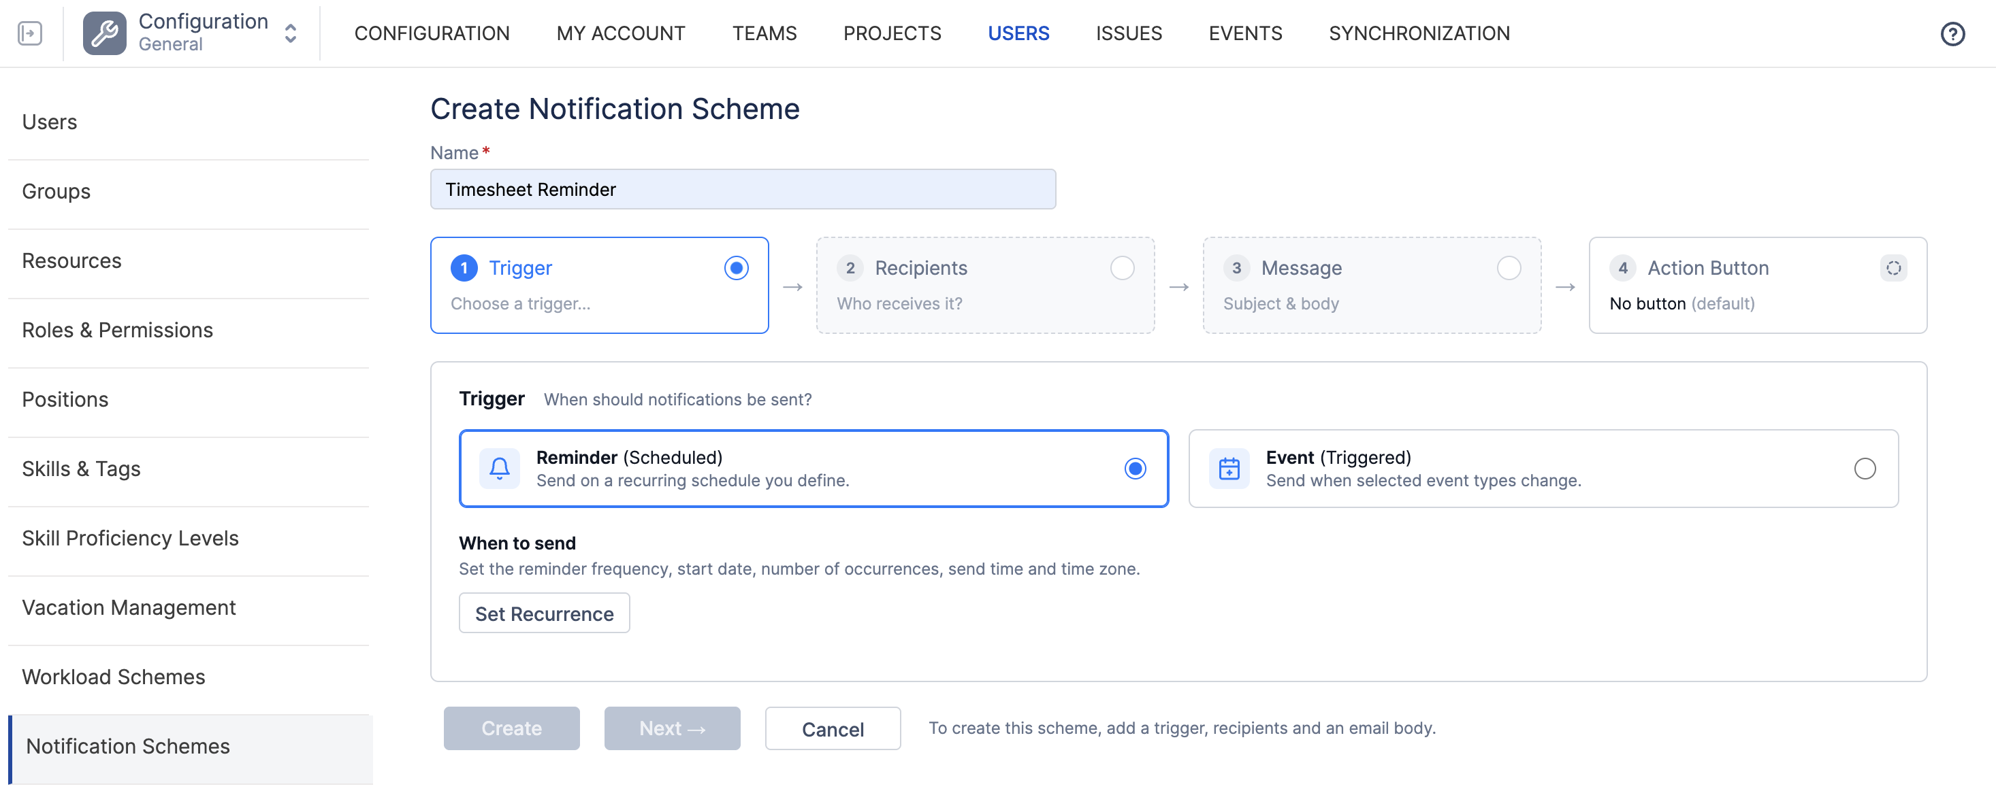Click the Name input field
The width and height of the screenshot is (1996, 793).
coord(742,190)
